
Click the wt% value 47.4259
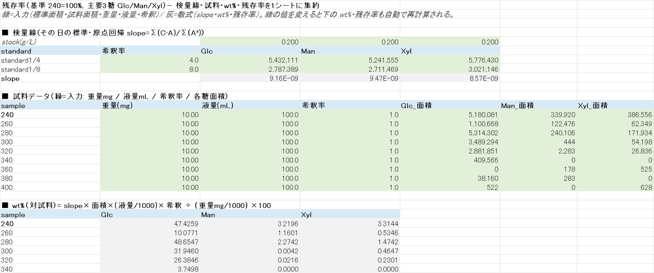(x=150, y=224)
